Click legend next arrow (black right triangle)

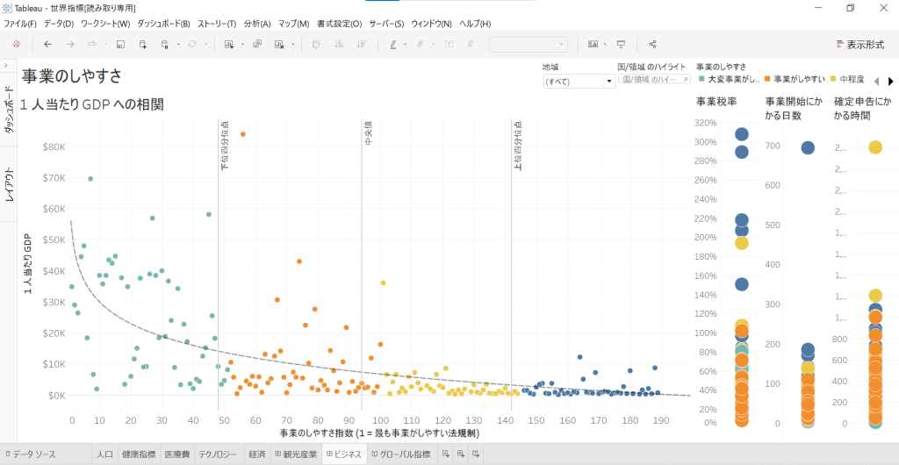[891, 81]
